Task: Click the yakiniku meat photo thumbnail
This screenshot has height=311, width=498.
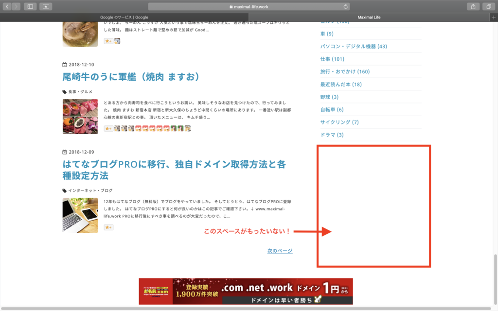Action: click(x=80, y=117)
